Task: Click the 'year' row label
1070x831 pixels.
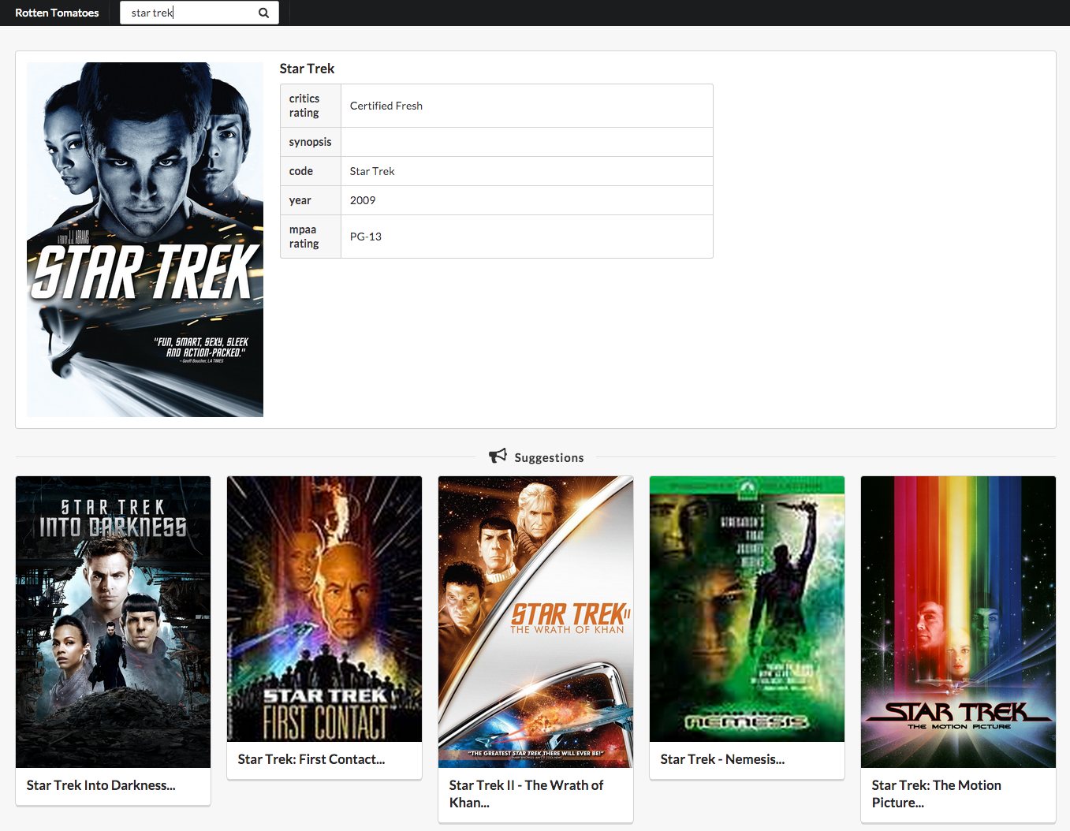Action: tap(300, 200)
